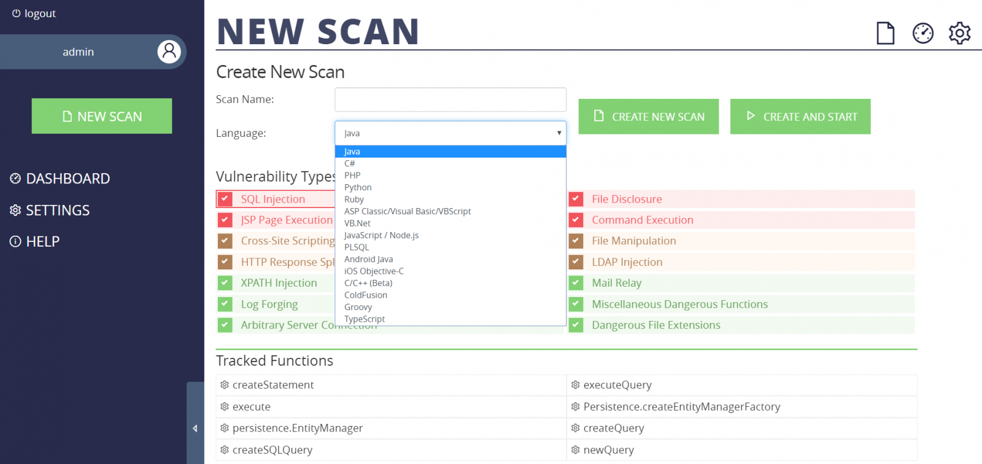Choose TypeScript in the language dropdown
This screenshot has height=464, width=982.
(x=365, y=319)
